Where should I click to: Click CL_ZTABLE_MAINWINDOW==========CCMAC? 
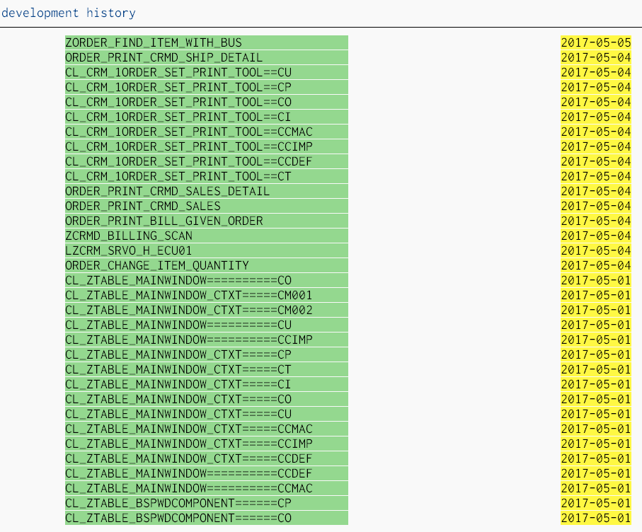(x=207, y=488)
